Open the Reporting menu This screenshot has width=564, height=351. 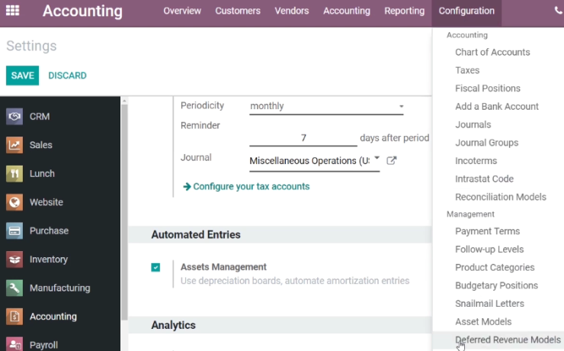(x=404, y=11)
